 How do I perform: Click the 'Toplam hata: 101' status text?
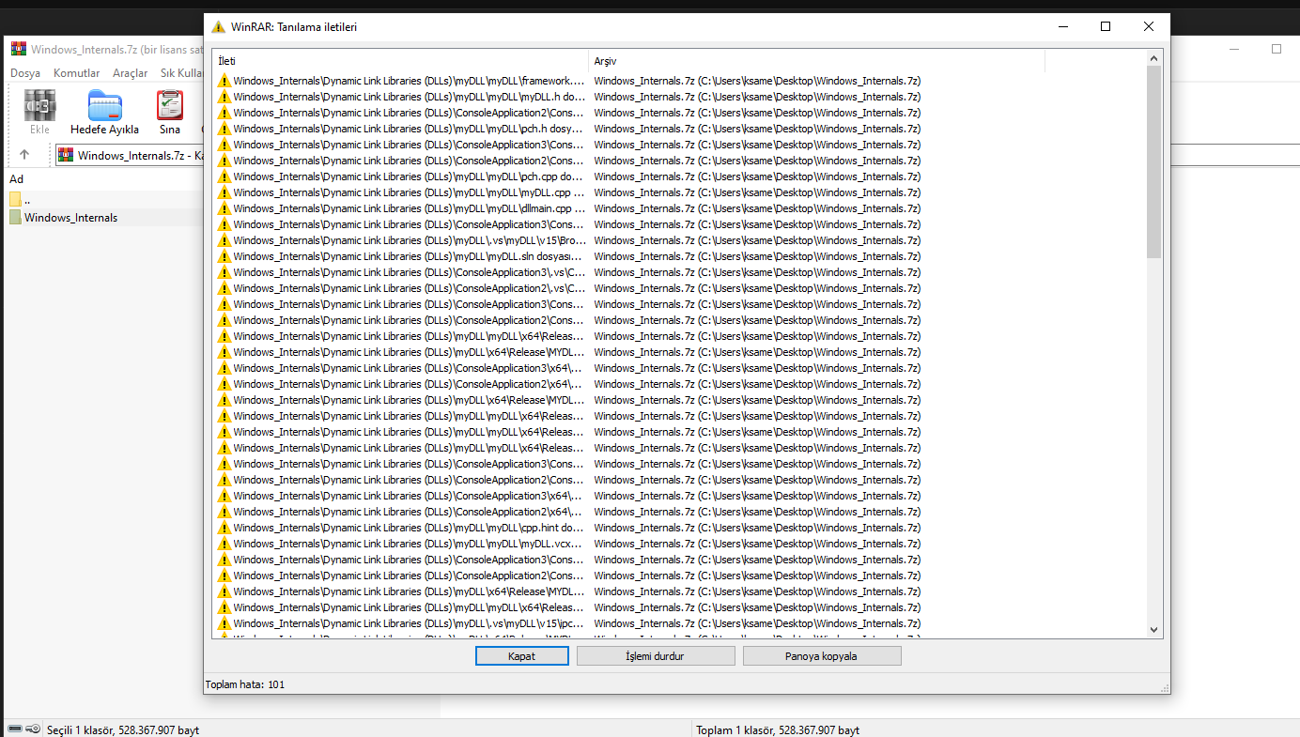click(245, 684)
